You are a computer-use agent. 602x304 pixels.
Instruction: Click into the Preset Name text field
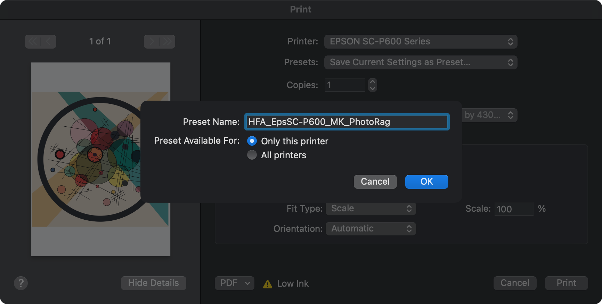[347, 122]
